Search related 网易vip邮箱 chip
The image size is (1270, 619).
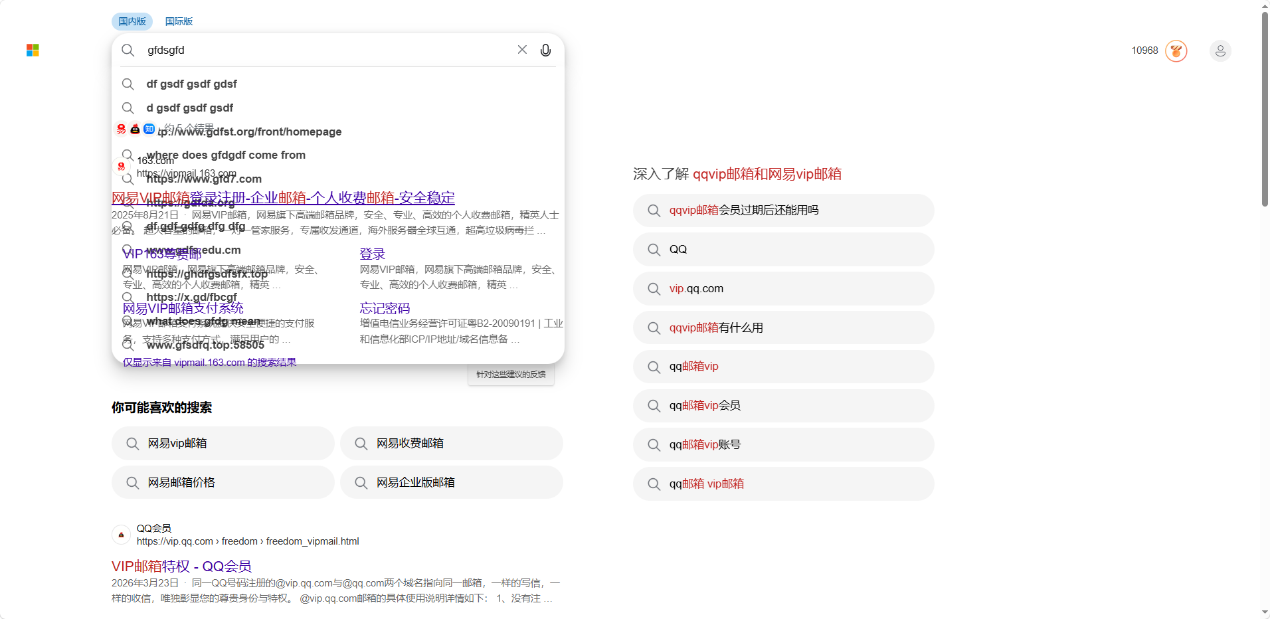pos(223,443)
